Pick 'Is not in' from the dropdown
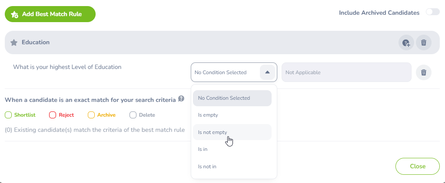 [207, 167]
